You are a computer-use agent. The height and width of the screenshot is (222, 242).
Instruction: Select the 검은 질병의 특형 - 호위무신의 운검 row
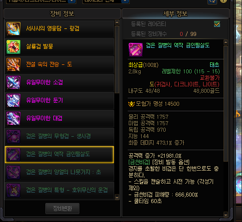pos(59,191)
